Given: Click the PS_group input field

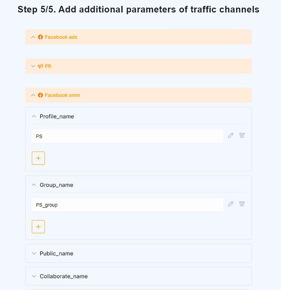Looking at the screenshot, I should coord(128,205).
